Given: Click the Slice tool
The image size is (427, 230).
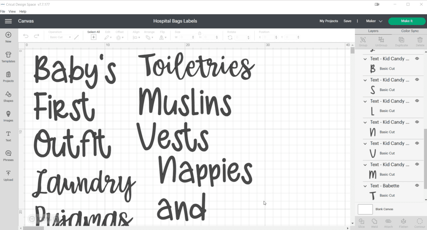Looking at the screenshot, I should pyautogui.click(x=362, y=222).
